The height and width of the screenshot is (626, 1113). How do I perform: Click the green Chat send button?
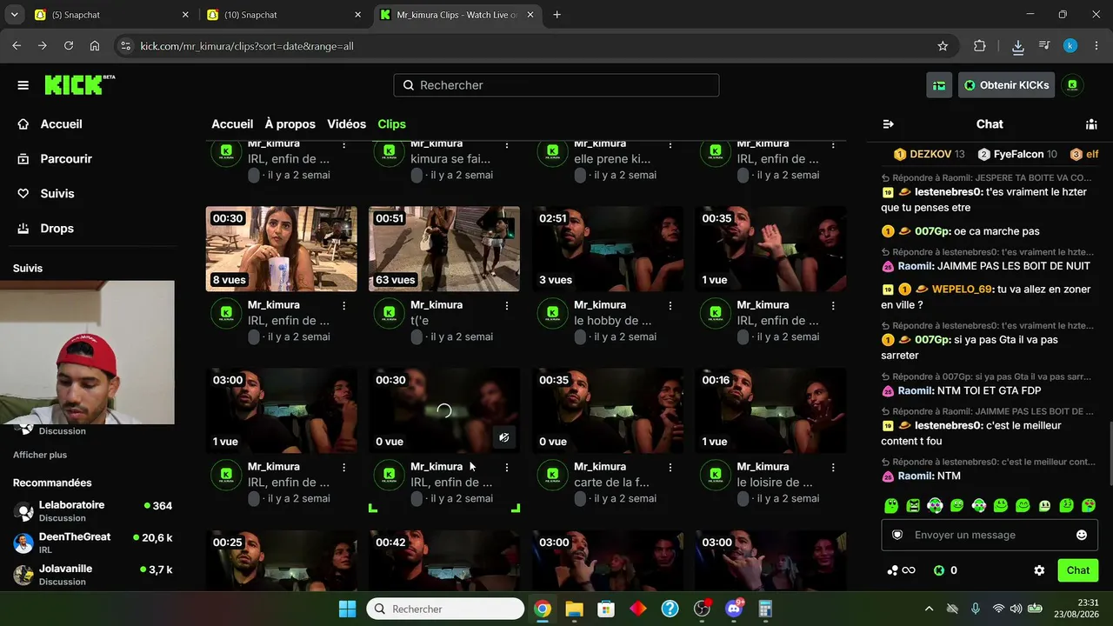point(1078,570)
